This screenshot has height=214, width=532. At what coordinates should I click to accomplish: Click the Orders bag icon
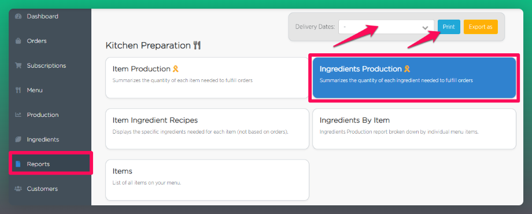tap(19, 41)
